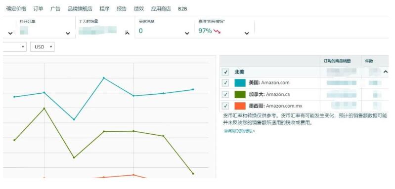This screenshot has width=395, height=189.
Task: Expand the Buy Box win rate chevron
Action: click(247, 33)
